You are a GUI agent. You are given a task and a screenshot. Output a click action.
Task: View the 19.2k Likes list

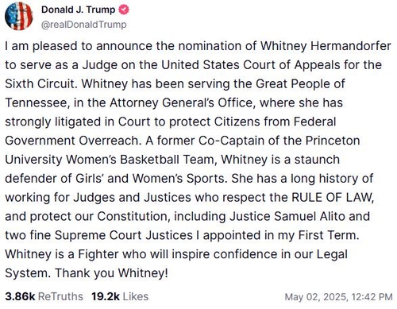(x=120, y=296)
